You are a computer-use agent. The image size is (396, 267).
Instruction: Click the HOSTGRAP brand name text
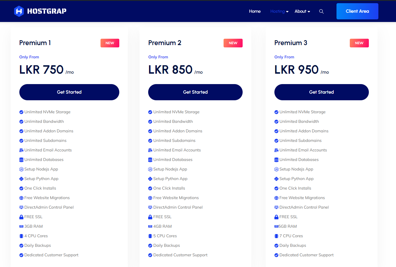tap(47, 11)
